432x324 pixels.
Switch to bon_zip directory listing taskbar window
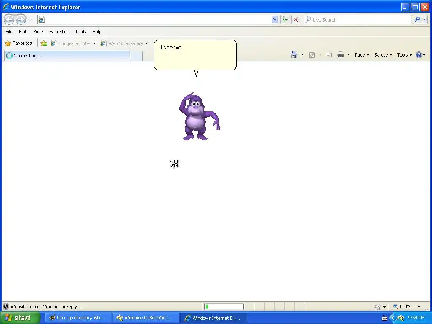[78, 318]
